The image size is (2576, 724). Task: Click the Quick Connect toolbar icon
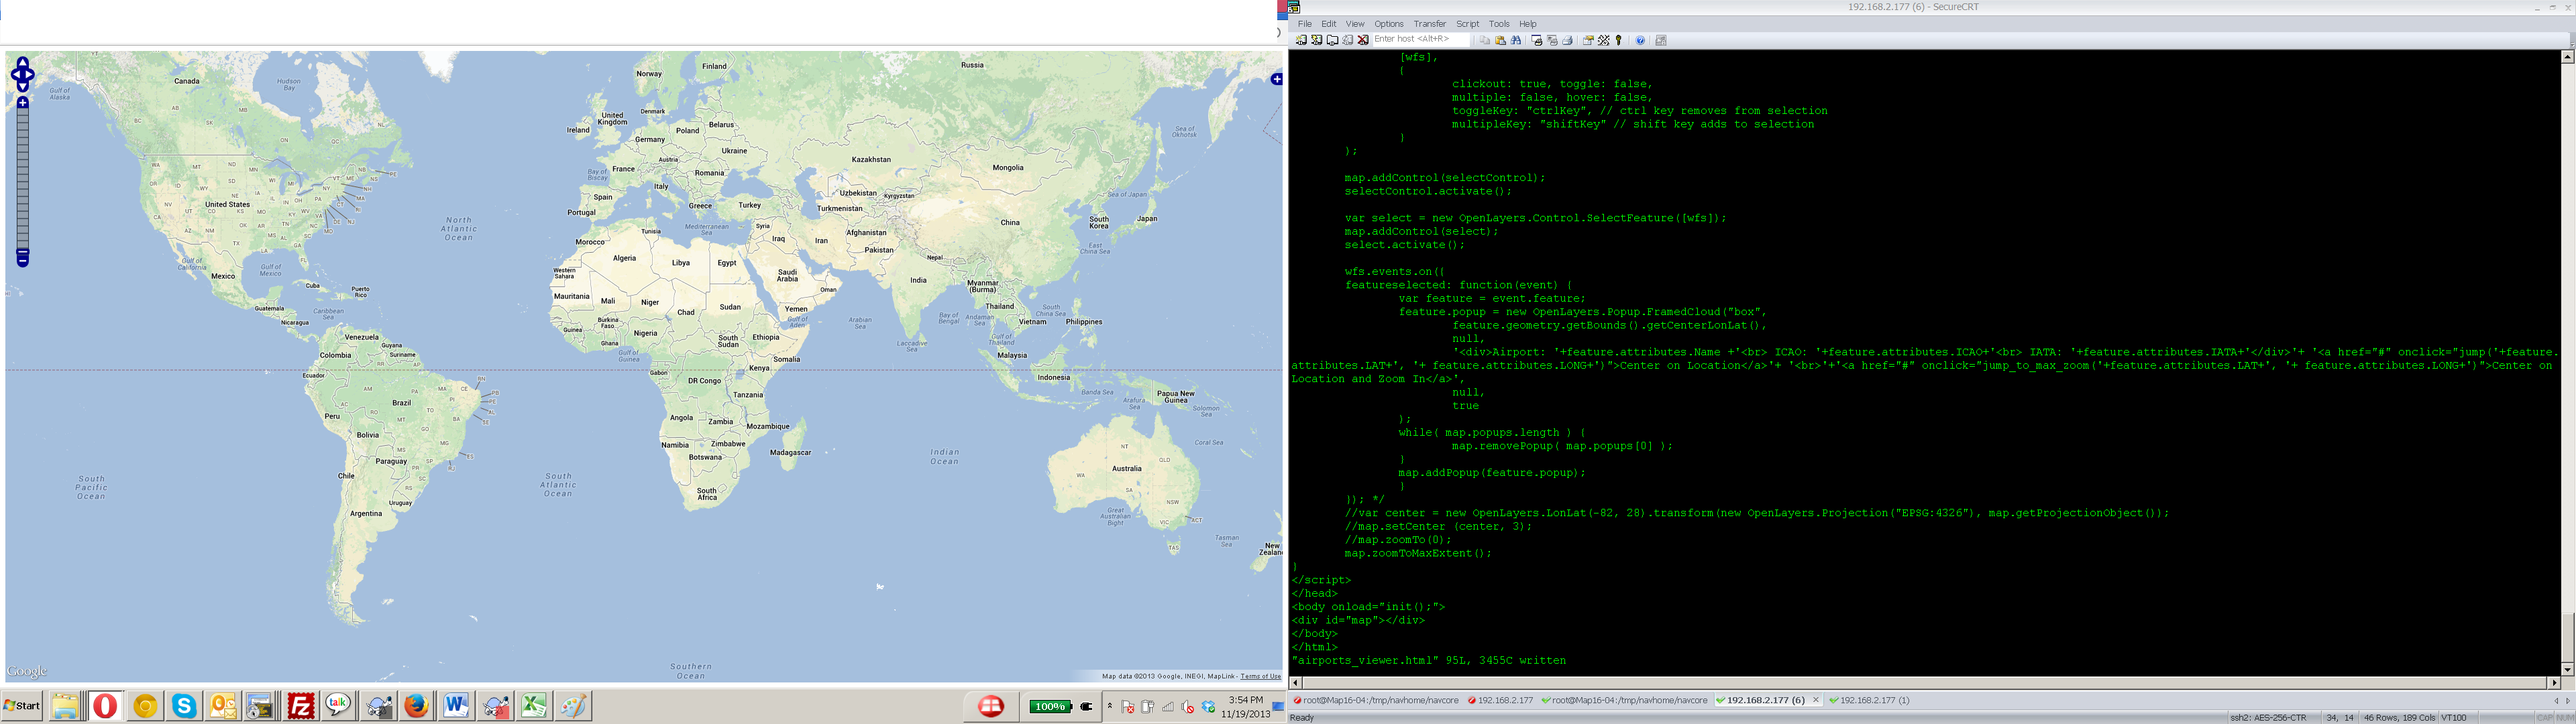tap(1317, 40)
